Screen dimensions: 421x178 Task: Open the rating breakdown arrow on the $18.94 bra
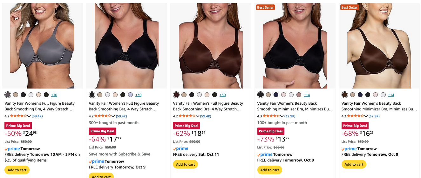pyautogui.click(x=198, y=116)
